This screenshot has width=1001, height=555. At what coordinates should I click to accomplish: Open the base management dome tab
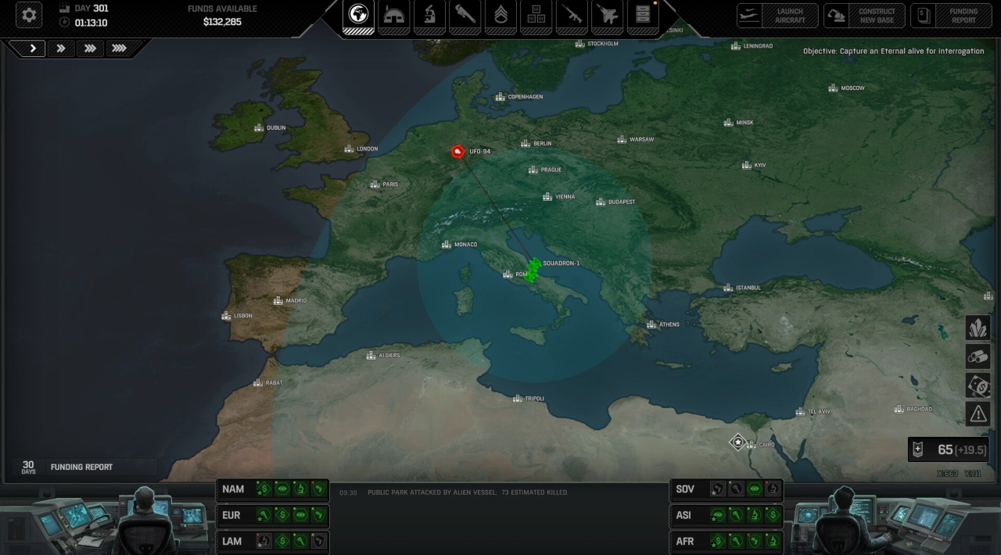click(x=394, y=16)
